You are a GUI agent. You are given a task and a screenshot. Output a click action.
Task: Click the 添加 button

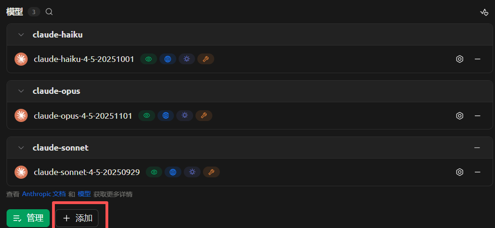pyautogui.click(x=77, y=218)
